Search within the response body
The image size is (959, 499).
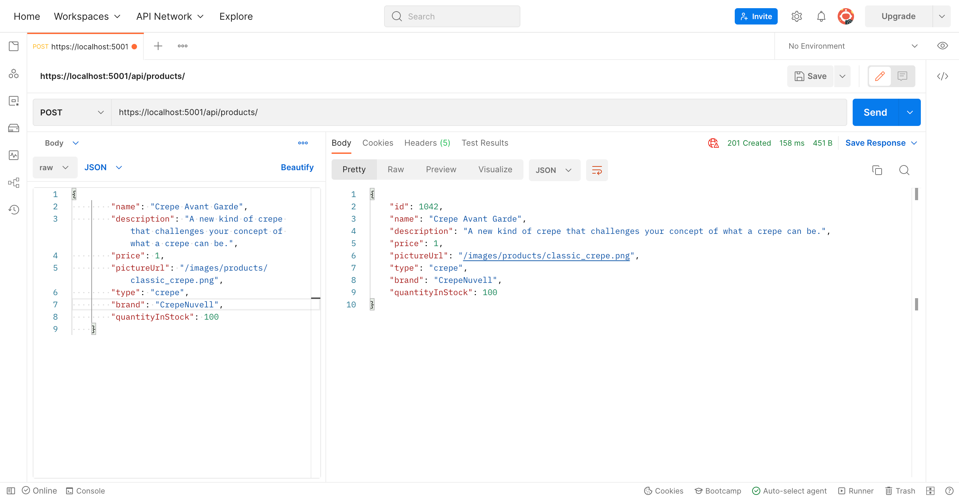pyautogui.click(x=904, y=170)
